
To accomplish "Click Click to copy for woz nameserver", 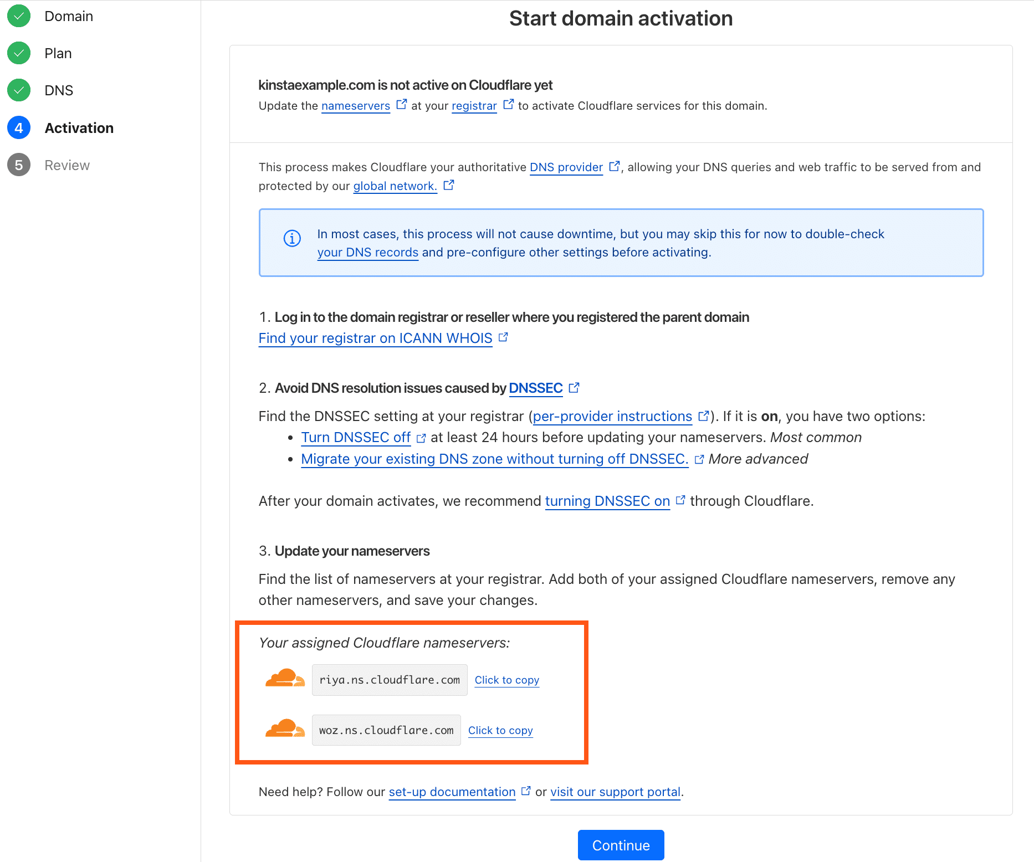I will point(500,730).
